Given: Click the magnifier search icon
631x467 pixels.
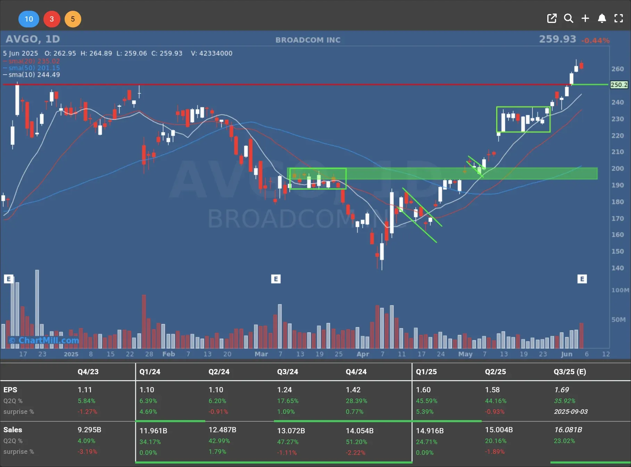Looking at the screenshot, I should (x=568, y=18).
